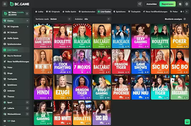Click the Spielautomaten sidebar icon
The width and height of the screenshot is (191, 126).
tap(5, 44)
